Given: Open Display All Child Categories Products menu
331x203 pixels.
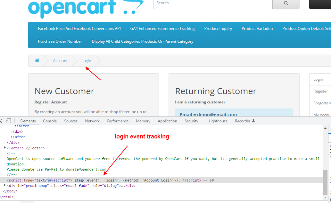Looking at the screenshot, I should point(143,41).
